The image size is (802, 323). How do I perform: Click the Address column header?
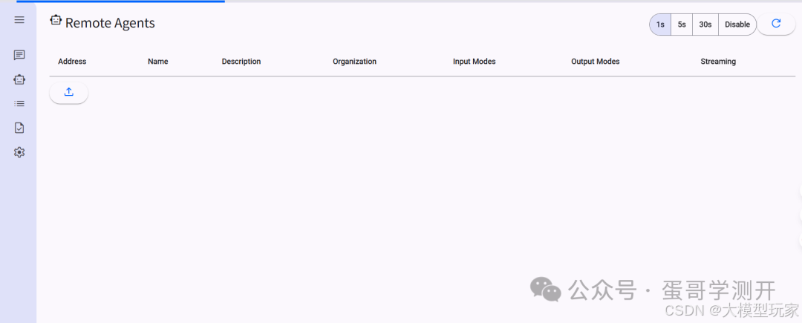tap(72, 62)
